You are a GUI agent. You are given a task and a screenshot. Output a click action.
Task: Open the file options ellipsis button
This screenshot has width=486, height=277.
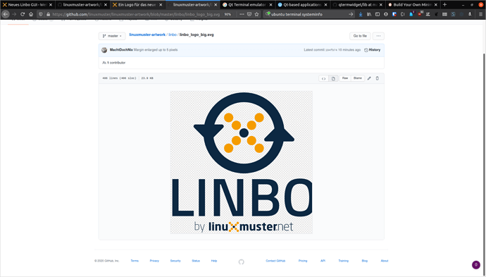point(378,36)
